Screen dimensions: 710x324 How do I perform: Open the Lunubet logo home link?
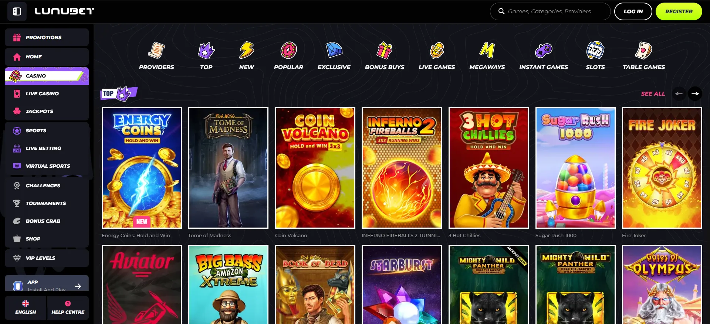64,11
